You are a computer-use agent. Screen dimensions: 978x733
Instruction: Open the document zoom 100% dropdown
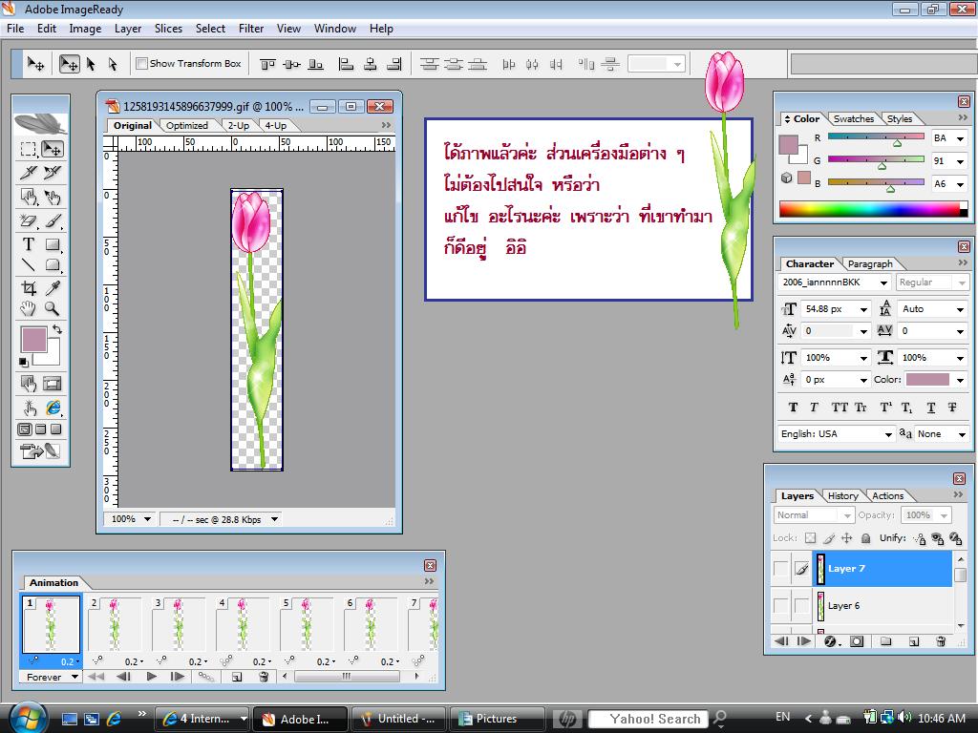[129, 519]
